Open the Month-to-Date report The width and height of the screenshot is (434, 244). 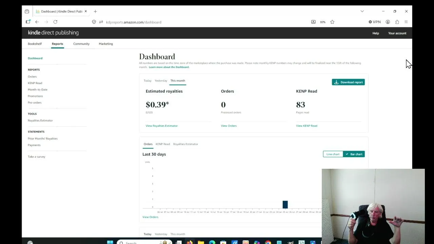[x=38, y=89]
